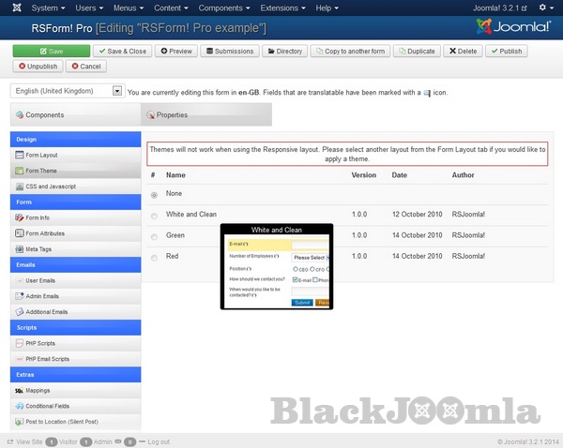Click the White and Clean theme preview thumbnail
This screenshot has height=448, width=563.
click(x=277, y=267)
